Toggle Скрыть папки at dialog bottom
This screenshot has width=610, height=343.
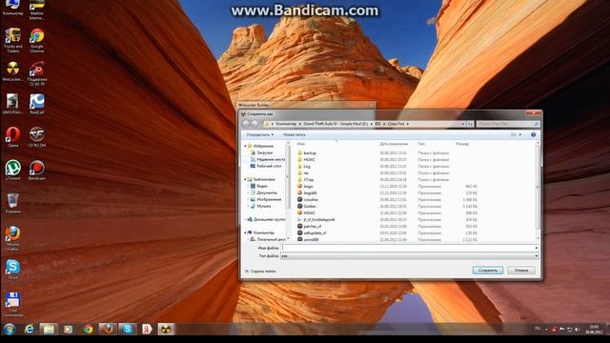[x=260, y=271]
